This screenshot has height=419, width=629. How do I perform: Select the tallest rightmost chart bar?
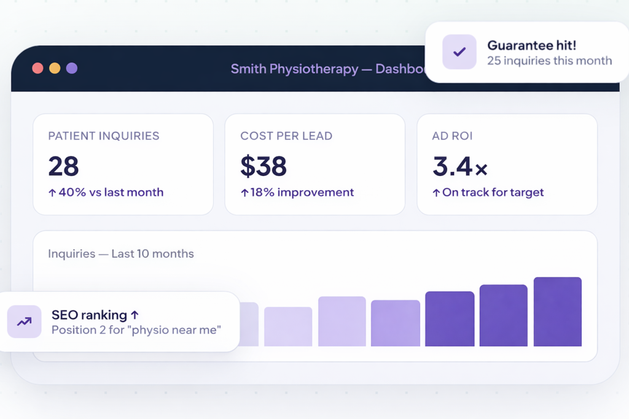(x=558, y=312)
